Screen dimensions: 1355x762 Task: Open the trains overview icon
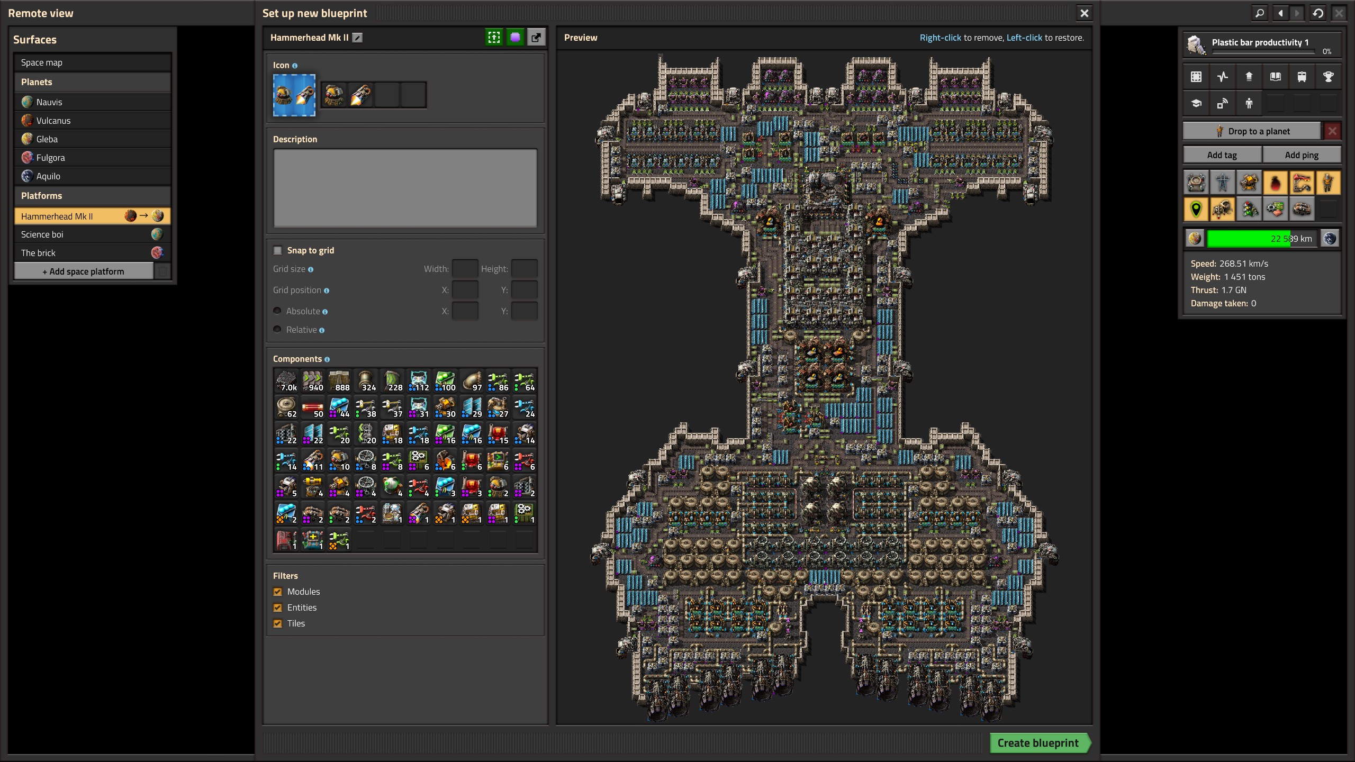1302,77
